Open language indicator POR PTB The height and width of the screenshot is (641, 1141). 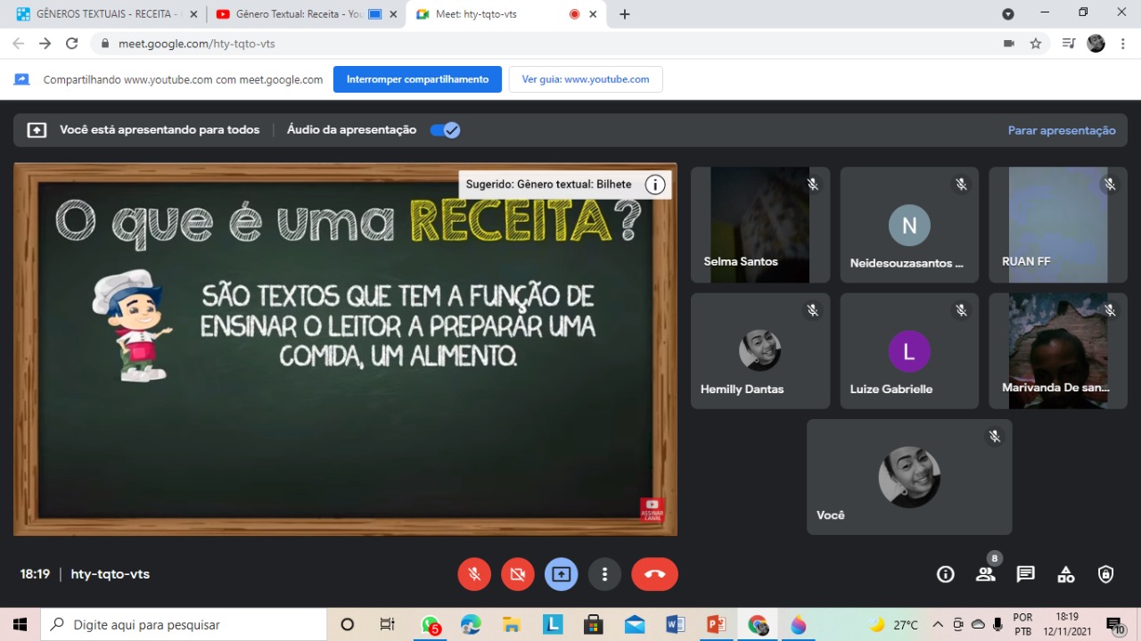[x=1022, y=624]
